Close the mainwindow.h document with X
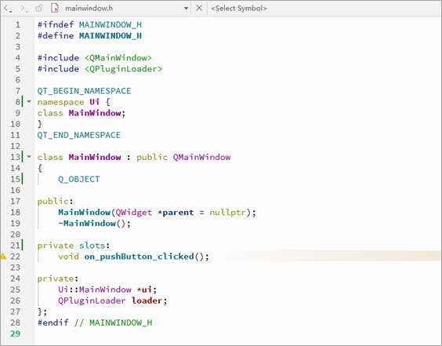Screen dimensions: 442x346 click(x=199, y=8)
